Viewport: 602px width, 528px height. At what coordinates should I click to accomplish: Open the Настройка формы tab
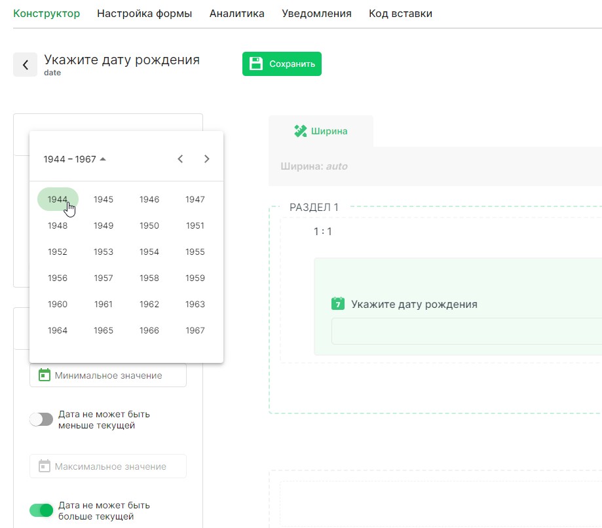tap(144, 13)
